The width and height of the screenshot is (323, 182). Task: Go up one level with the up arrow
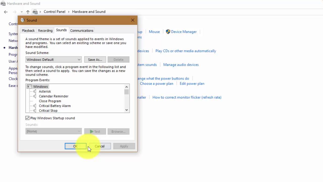[x=28, y=12]
